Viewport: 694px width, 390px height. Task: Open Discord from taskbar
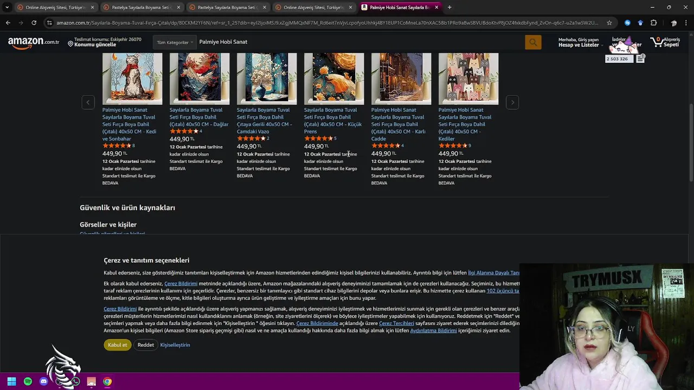point(44,381)
